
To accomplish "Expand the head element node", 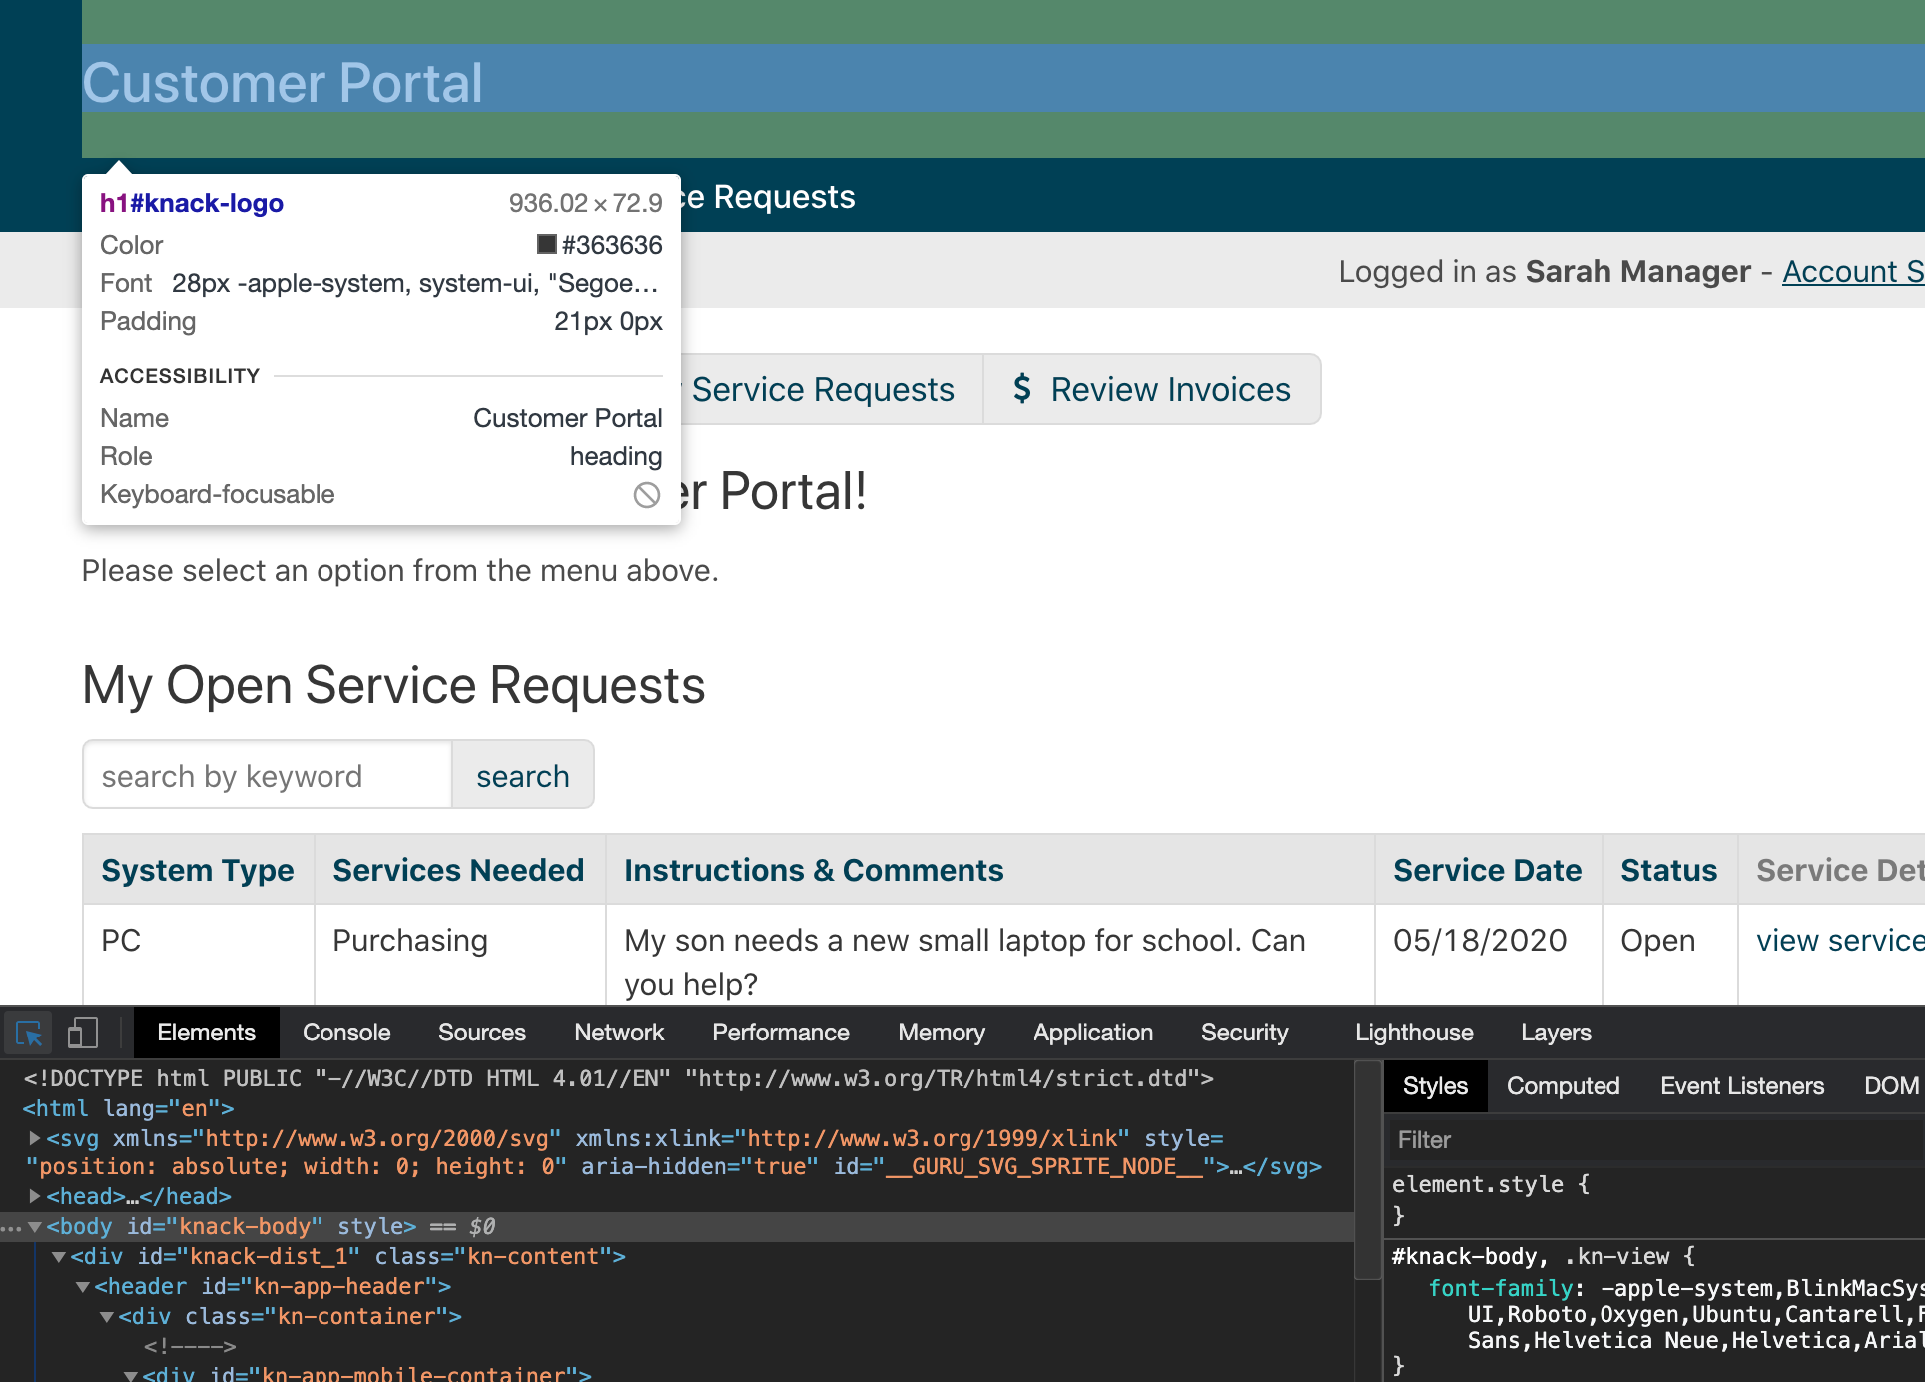I will click(x=35, y=1196).
